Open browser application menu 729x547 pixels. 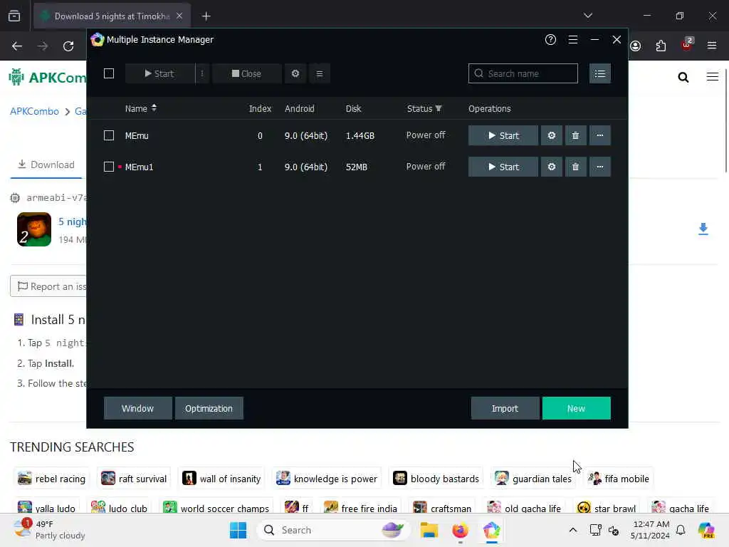click(x=712, y=46)
